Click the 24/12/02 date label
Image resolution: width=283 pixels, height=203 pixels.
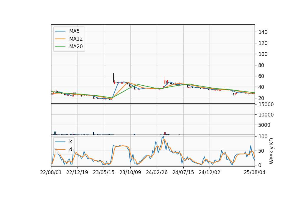(x=210, y=172)
